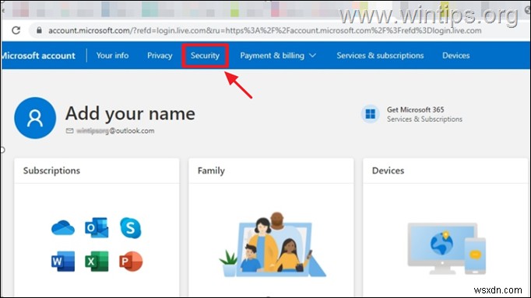Click the Word icon
The height and width of the screenshot is (298, 531).
coord(63,262)
